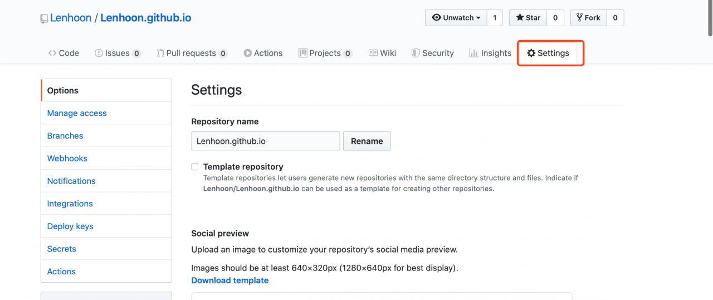
Task: Click the Repository name text field
Action: [x=265, y=141]
